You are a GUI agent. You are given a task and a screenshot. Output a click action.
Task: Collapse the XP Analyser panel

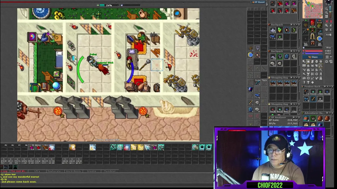pyautogui.click(x=296, y=117)
